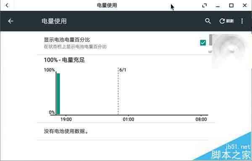252x161 pixels.
Task: Open search with the magnifier icon
Action: (208, 21)
